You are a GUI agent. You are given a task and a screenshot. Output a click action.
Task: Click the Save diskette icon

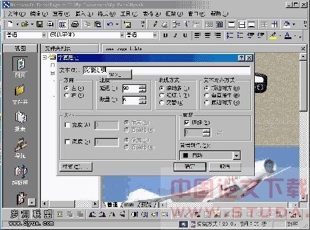tap(40, 24)
